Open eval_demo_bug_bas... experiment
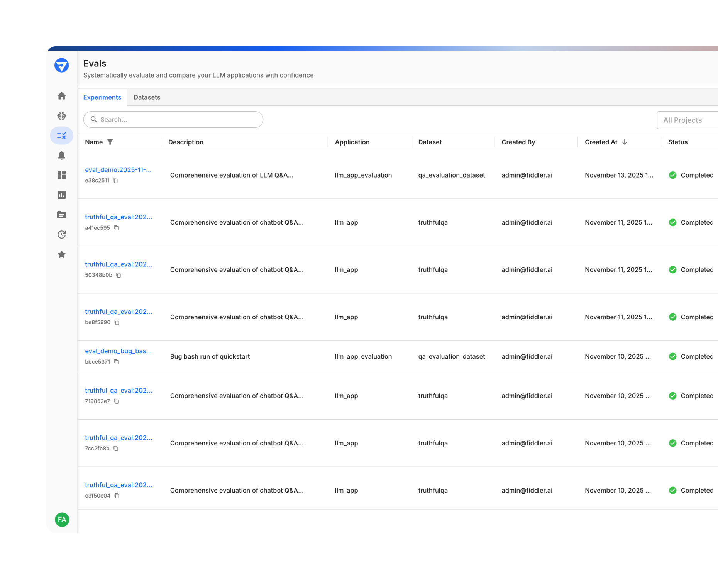The image size is (718, 579). point(118,351)
